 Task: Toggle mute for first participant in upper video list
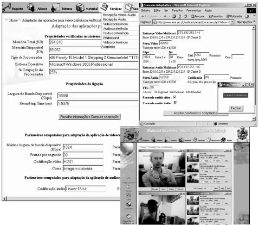[202, 161]
